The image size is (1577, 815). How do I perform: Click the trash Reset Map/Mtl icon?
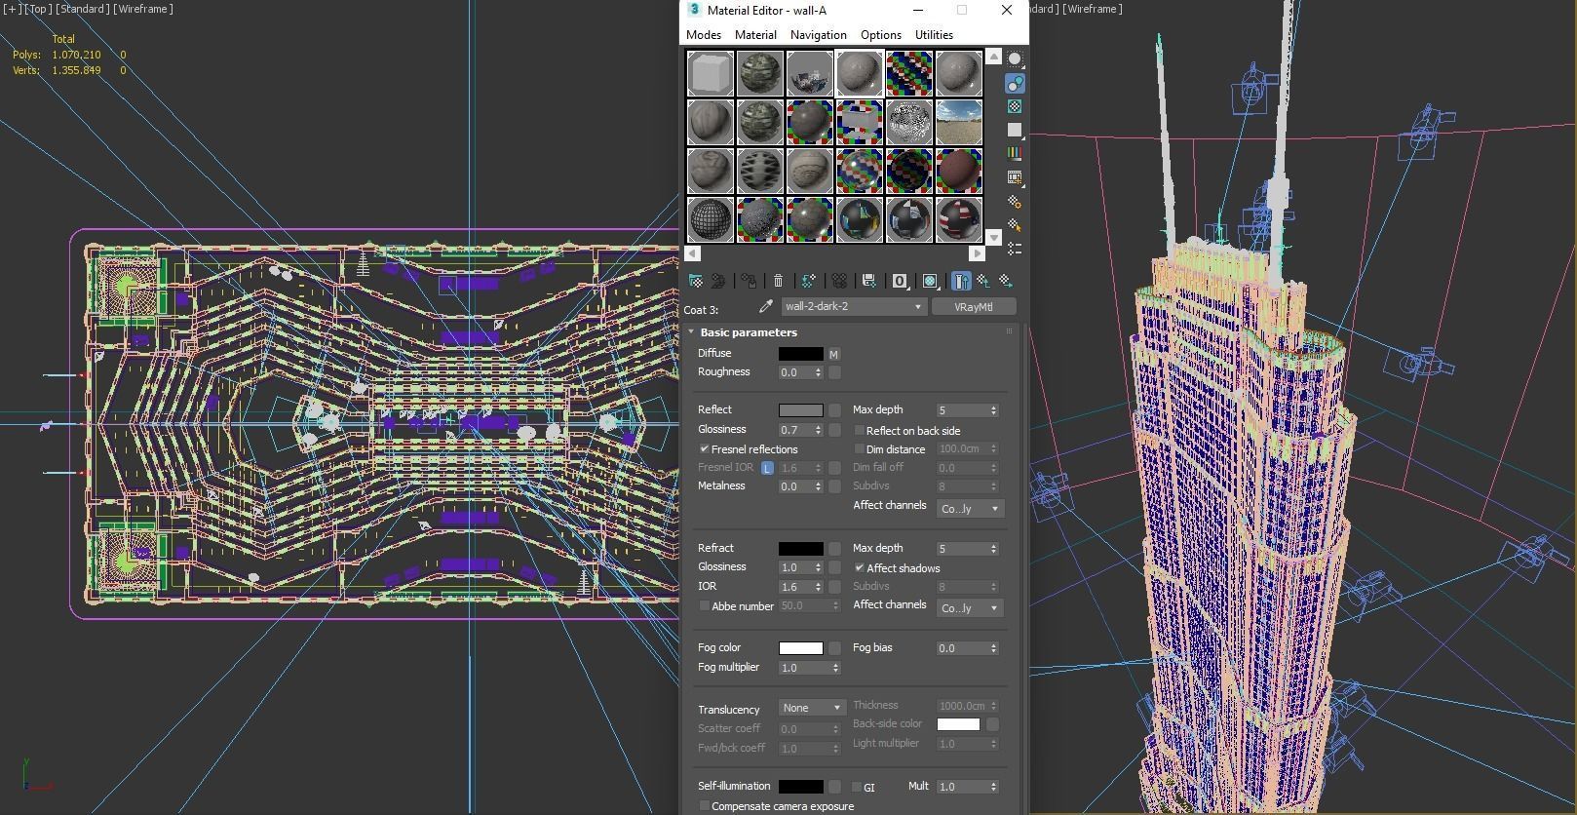[778, 281]
